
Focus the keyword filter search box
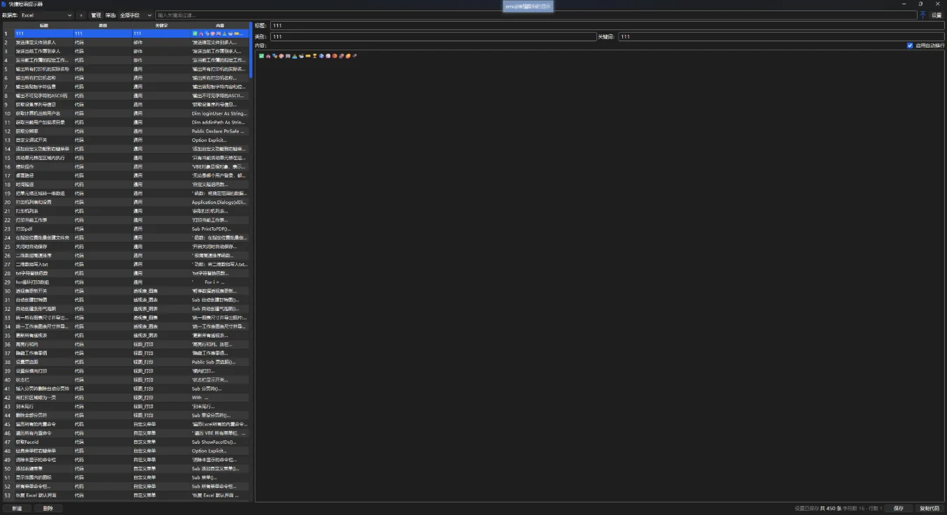pos(536,15)
